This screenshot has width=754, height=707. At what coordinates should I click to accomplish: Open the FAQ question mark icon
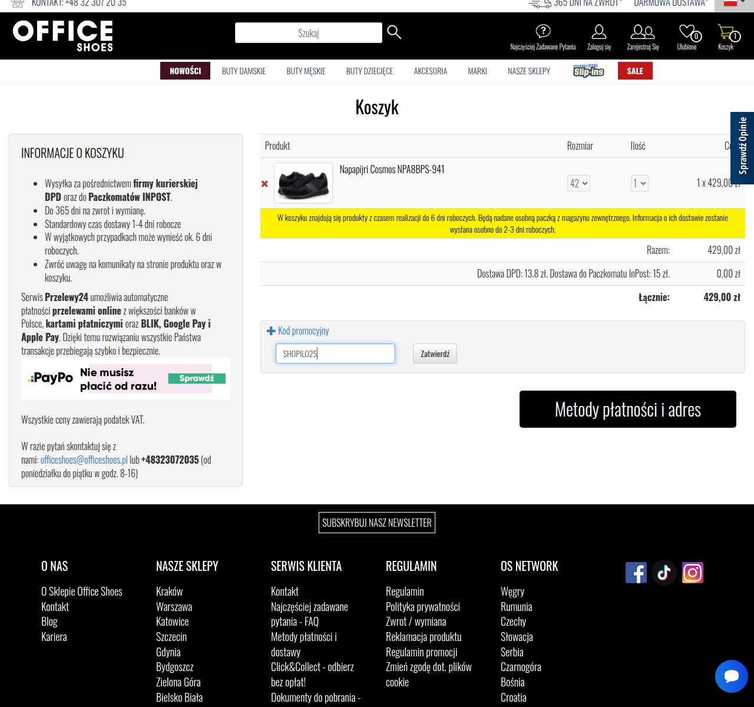pos(543,31)
